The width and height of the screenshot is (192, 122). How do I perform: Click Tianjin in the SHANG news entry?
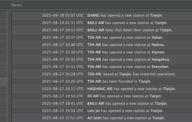click(x=156, y=15)
